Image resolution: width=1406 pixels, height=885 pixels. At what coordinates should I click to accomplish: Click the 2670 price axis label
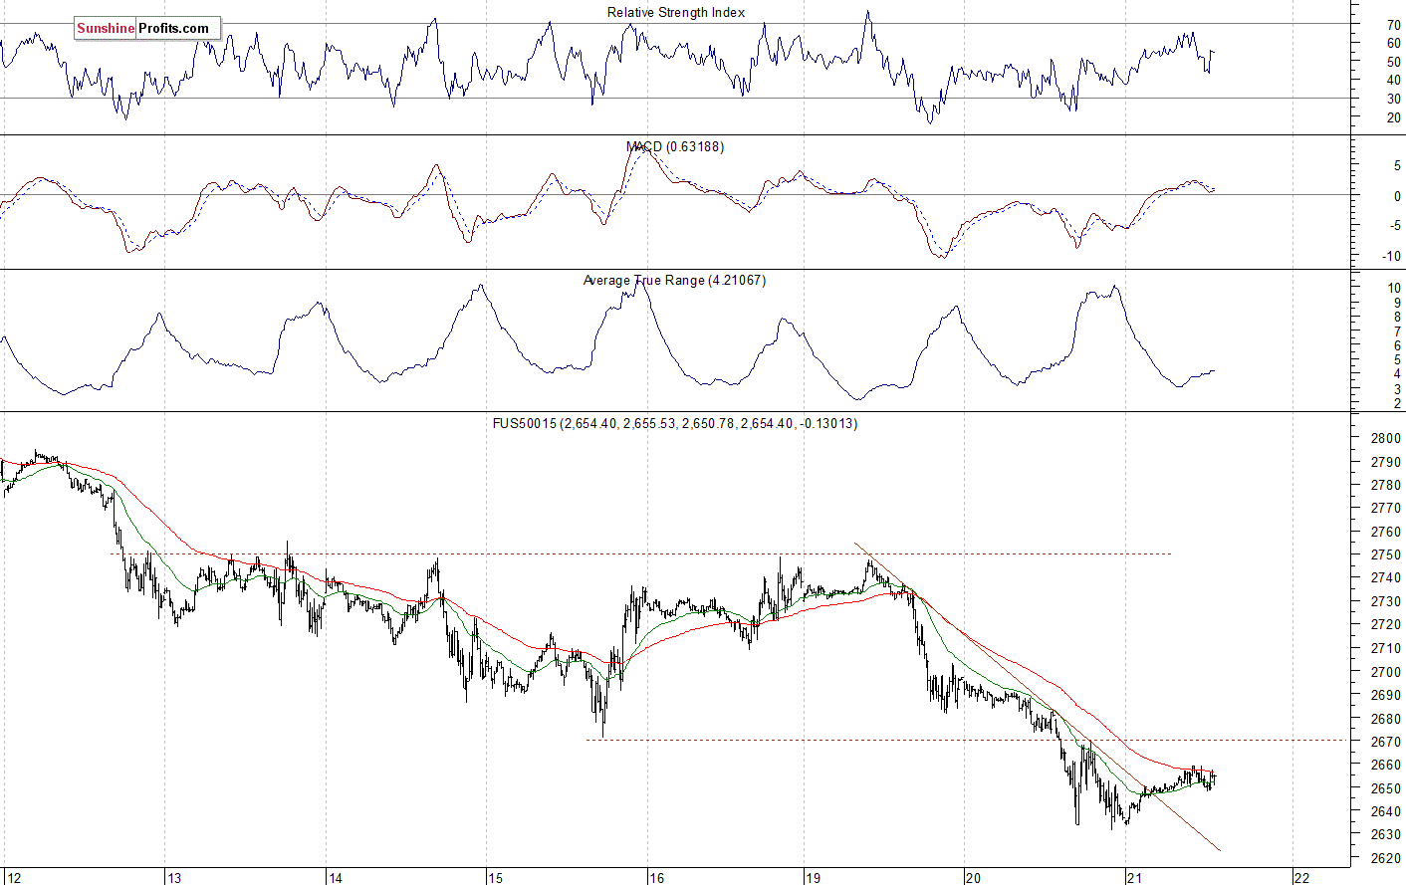1386,742
